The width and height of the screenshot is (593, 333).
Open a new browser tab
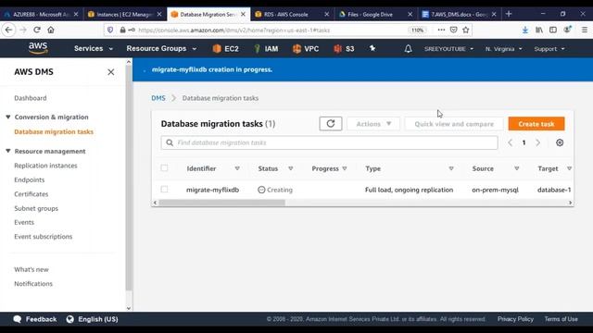[509, 14]
